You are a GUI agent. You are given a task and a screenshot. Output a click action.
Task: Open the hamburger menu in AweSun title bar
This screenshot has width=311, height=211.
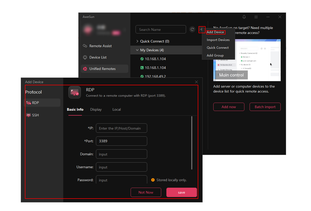(x=256, y=17)
